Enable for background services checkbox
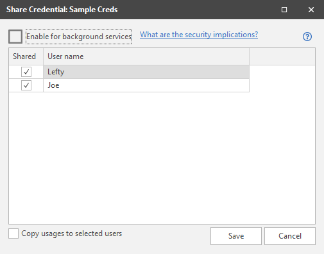 pyautogui.click(x=15, y=37)
